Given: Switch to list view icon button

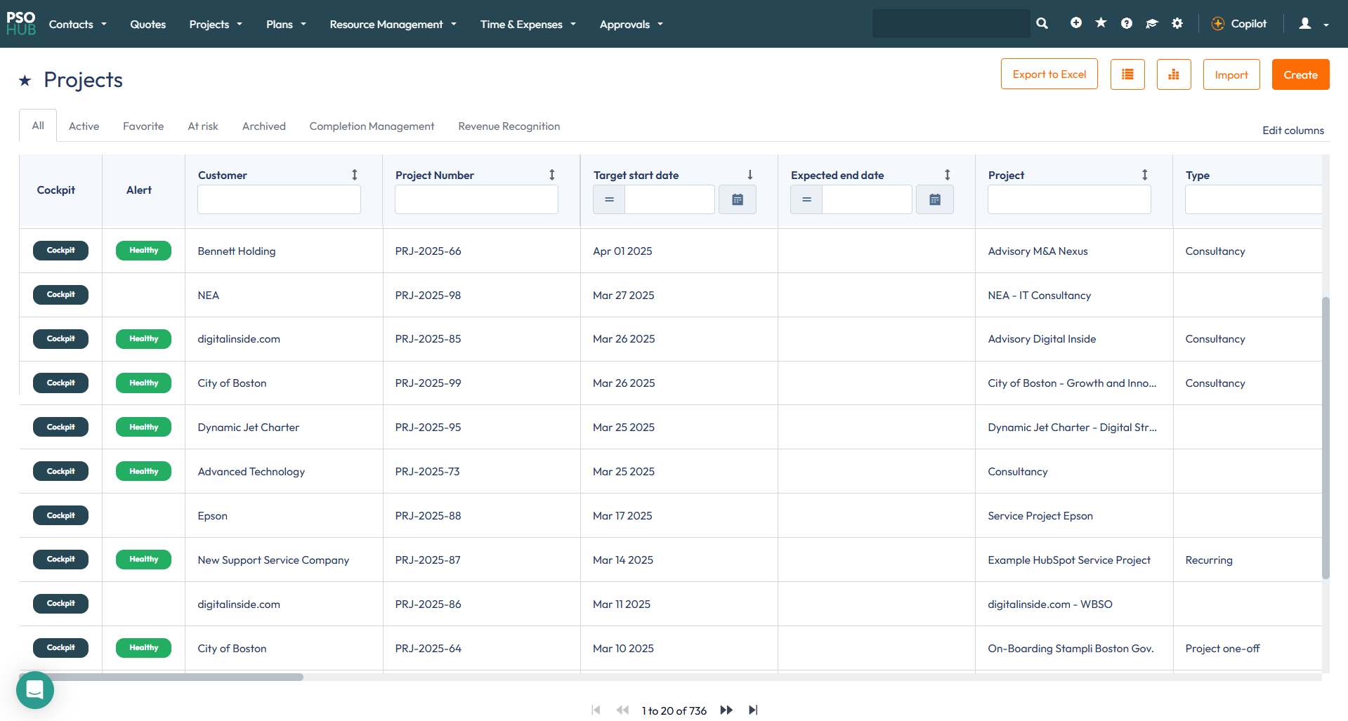Looking at the screenshot, I should (1127, 74).
